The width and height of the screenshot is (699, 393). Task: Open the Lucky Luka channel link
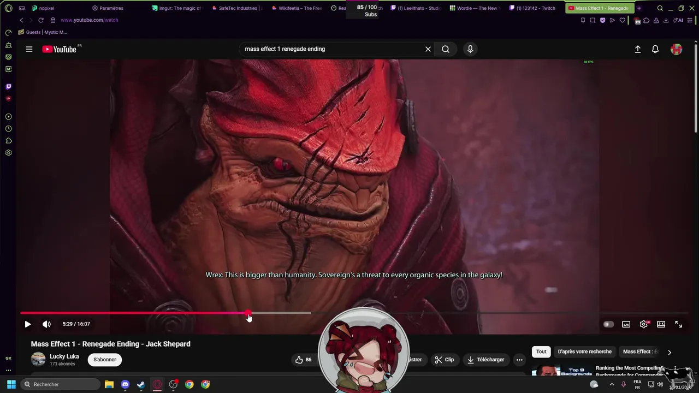click(x=64, y=356)
